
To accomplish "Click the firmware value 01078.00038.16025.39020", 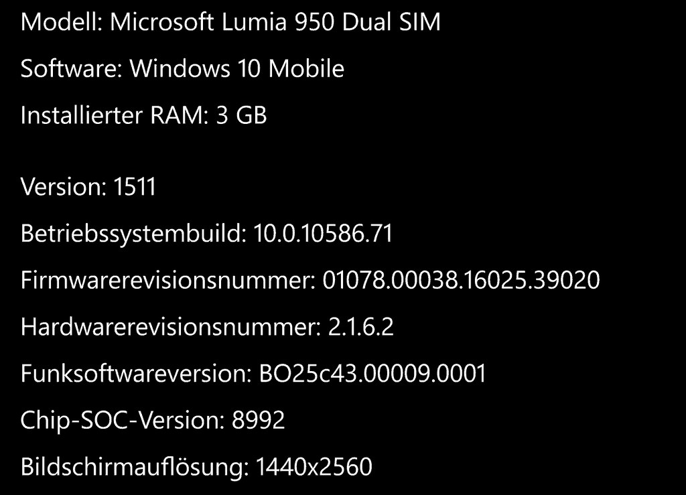I will click(x=461, y=280).
